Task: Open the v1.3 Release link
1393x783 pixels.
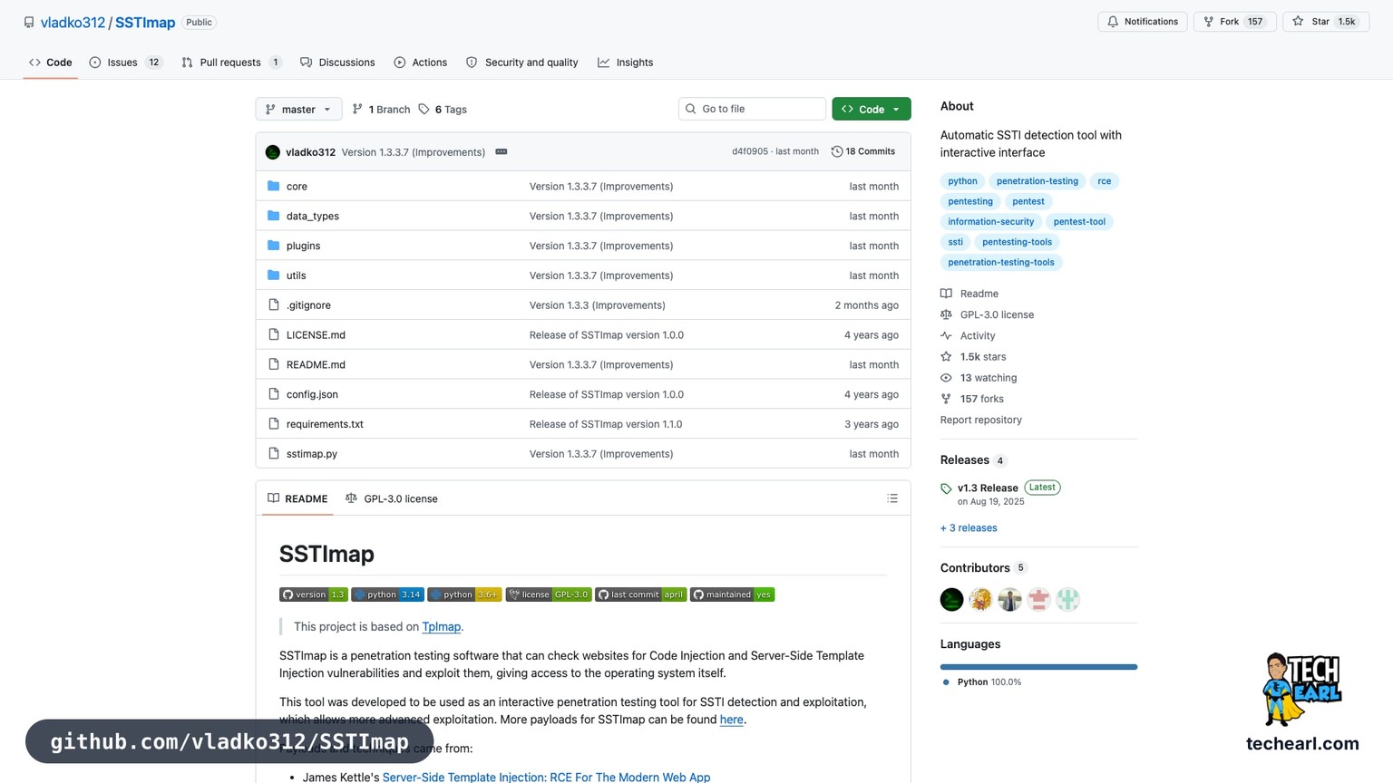Action: point(988,488)
